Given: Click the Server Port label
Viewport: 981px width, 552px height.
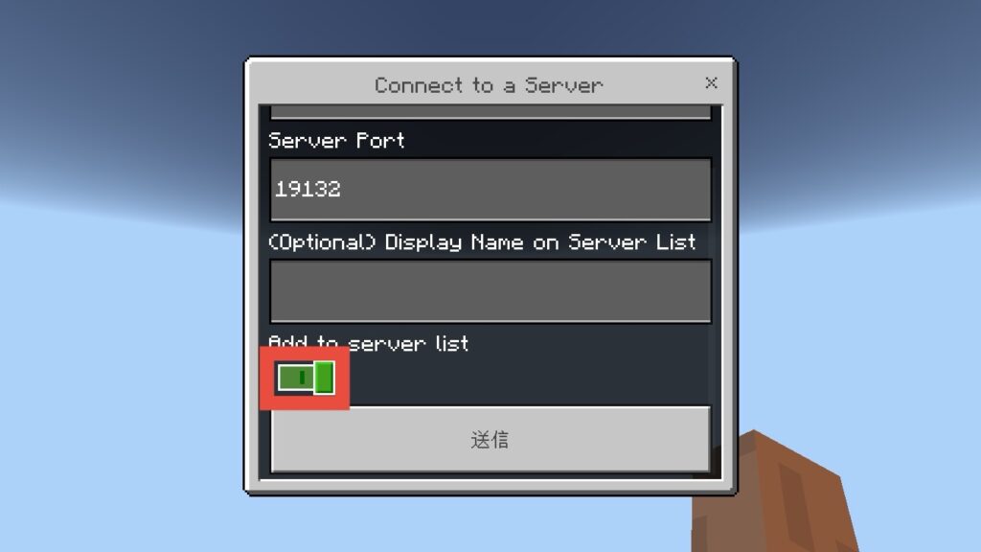Looking at the screenshot, I should click(x=336, y=140).
